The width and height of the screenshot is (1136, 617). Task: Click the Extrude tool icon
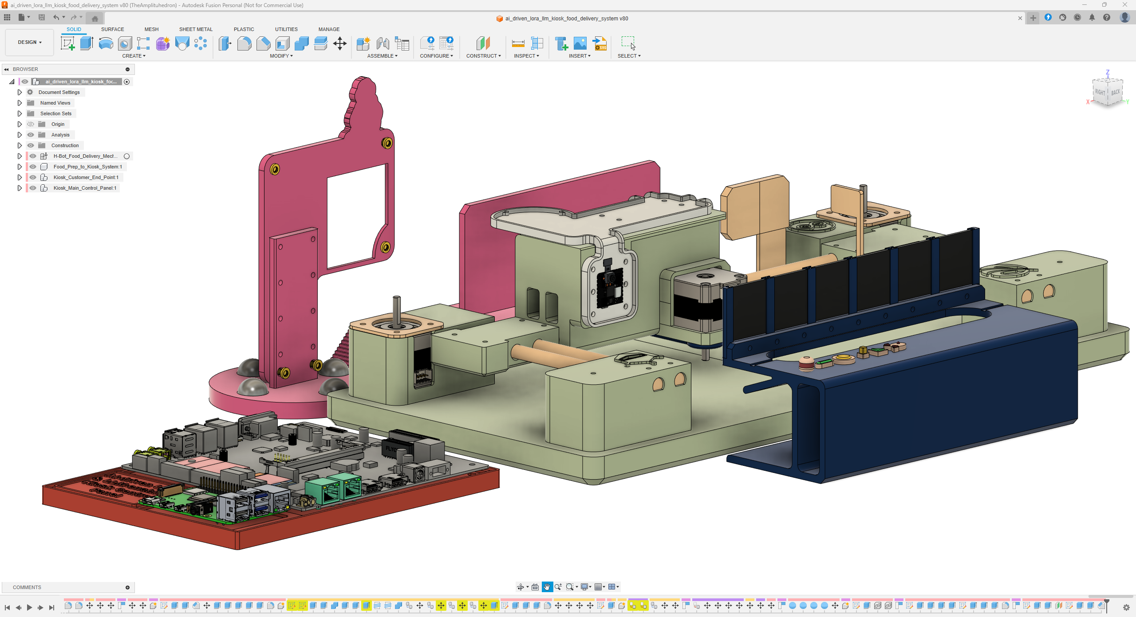coord(87,43)
